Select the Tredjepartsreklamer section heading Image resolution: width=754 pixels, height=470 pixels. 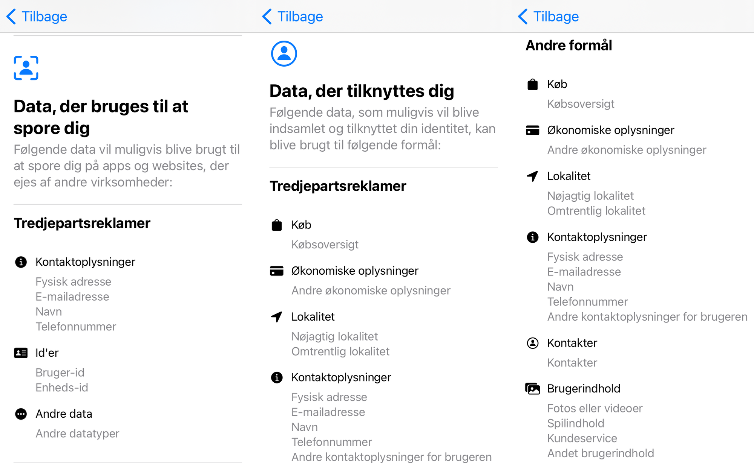pos(82,223)
